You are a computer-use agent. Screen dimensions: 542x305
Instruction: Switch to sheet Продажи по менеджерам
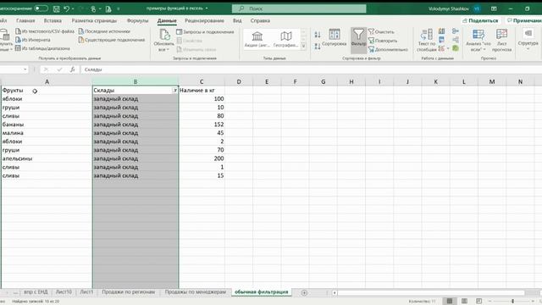[196, 292]
